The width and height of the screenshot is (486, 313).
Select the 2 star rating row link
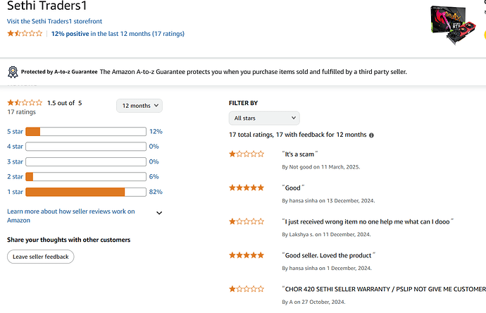[15, 177]
